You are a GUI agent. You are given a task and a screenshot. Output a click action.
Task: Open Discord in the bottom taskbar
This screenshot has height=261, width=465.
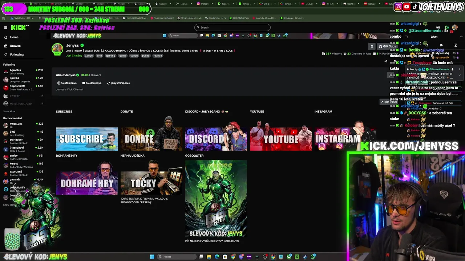click(x=241, y=257)
